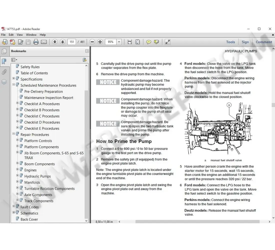The height and width of the screenshot is (250, 275).
Task: Click scroll-right arrow of document scrollbar
Action: 269,221
